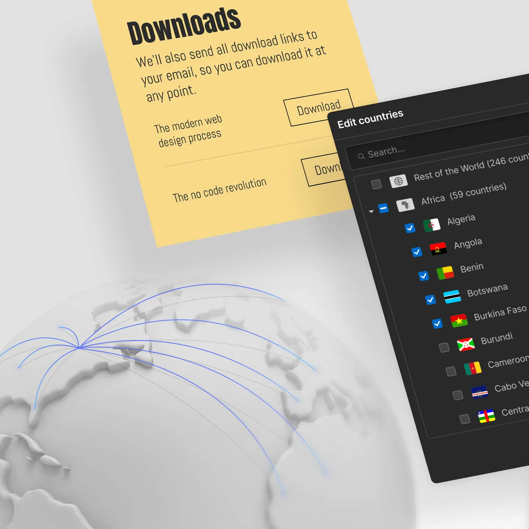Select the Botswana label

click(487, 290)
